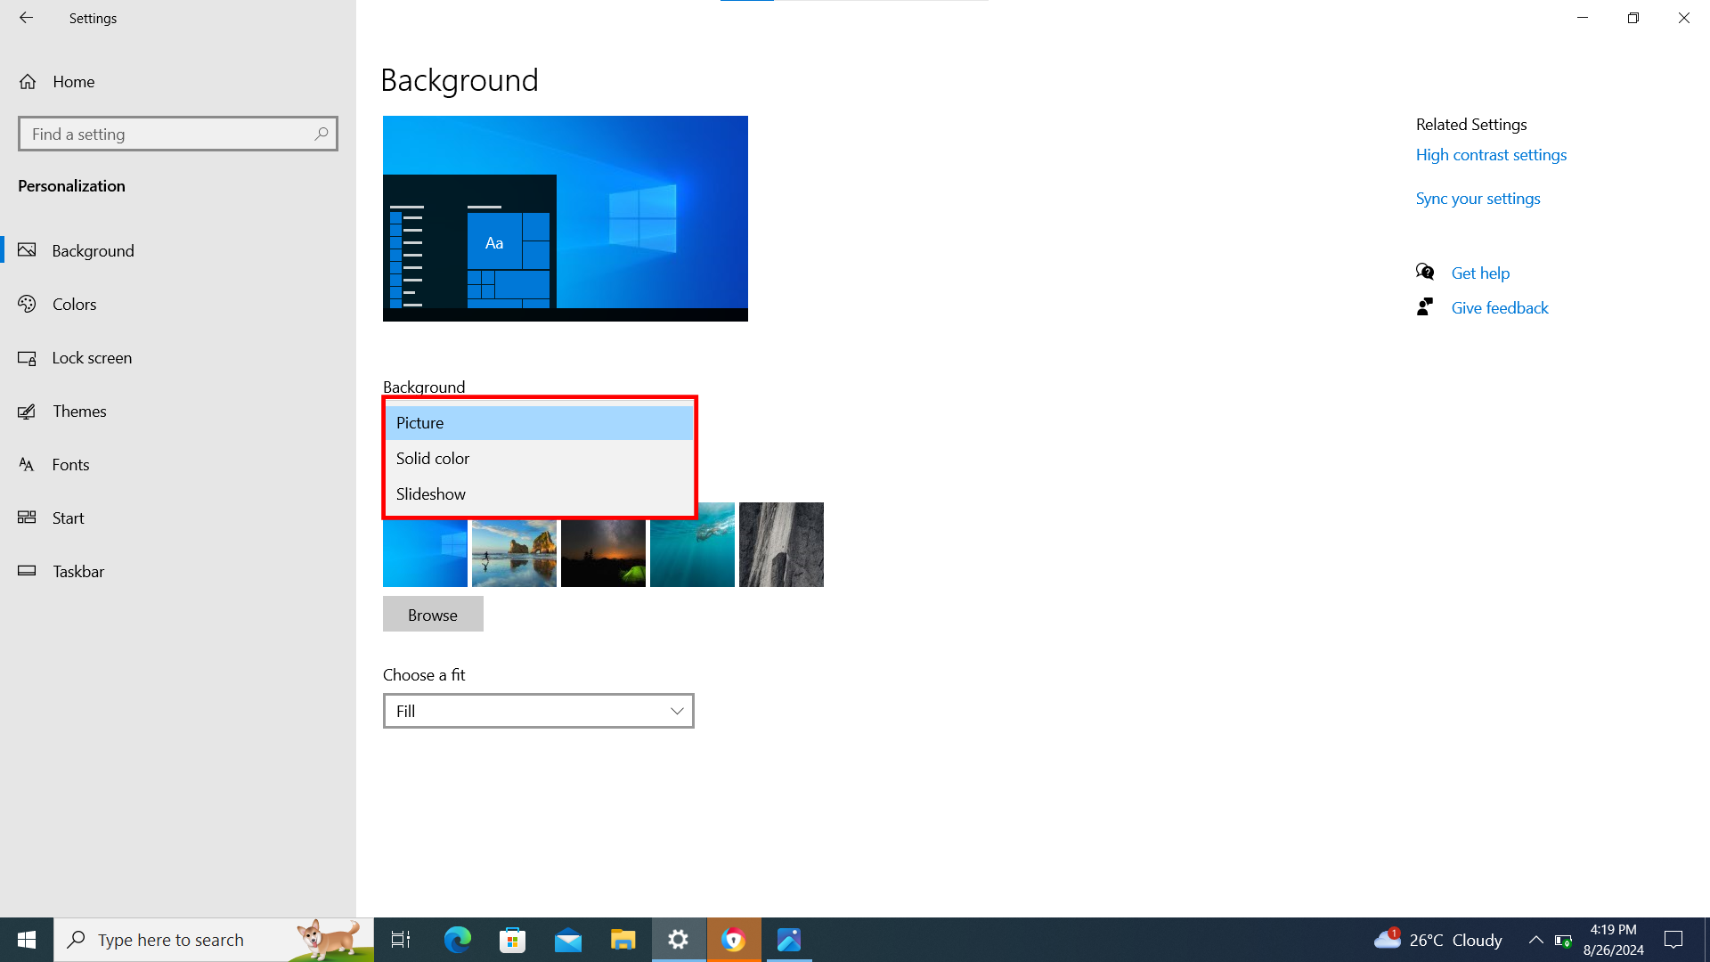The width and height of the screenshot is (1710, 962).
Task: Go to Themes settings
Action: point(78,412)
